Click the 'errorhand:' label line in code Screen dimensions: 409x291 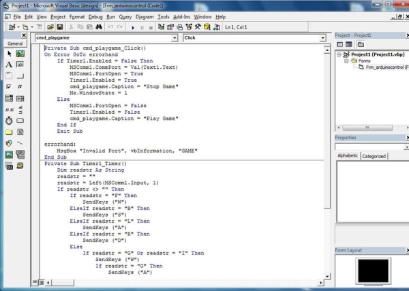tap(60, 144)
